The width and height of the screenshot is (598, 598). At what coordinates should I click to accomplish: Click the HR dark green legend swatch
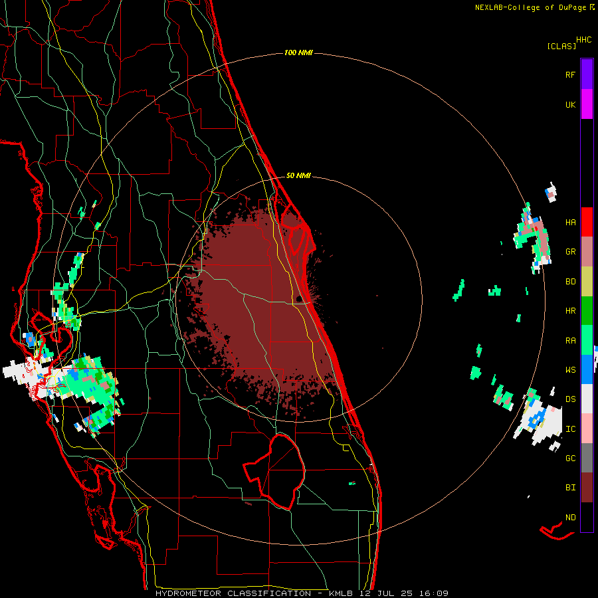pyautogui.click(x=587, y=310)
